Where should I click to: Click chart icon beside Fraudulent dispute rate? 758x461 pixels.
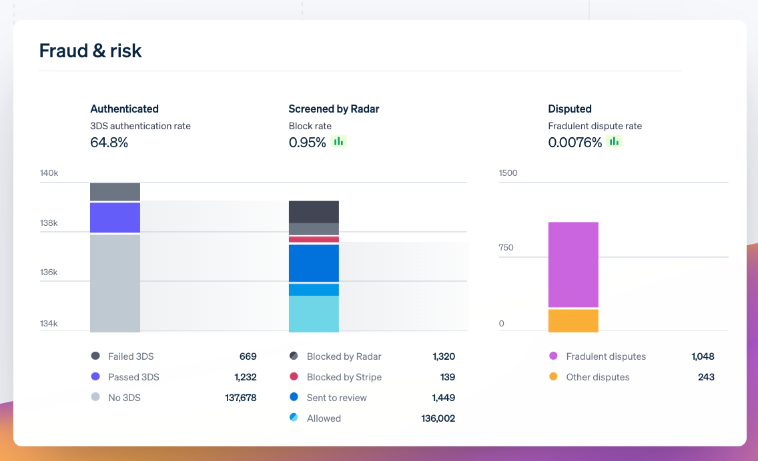pos(614,142)
